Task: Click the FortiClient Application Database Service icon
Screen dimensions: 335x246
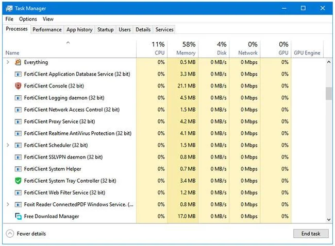Action: click(18, 74)
